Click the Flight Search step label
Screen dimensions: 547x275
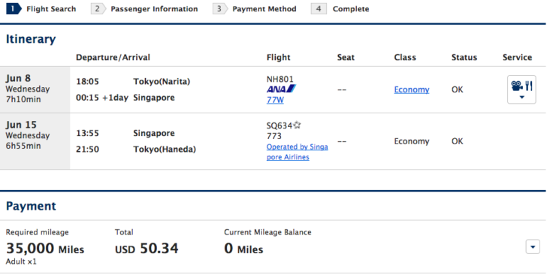[51, 9]
